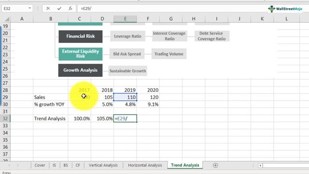Open the BS sheet tab
The width and height of the screenshot is (309, 174).
[66, 165]
